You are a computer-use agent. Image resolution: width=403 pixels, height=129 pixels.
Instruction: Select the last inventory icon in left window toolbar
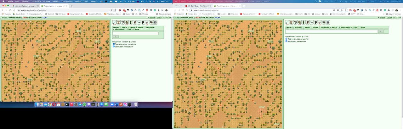155,22
